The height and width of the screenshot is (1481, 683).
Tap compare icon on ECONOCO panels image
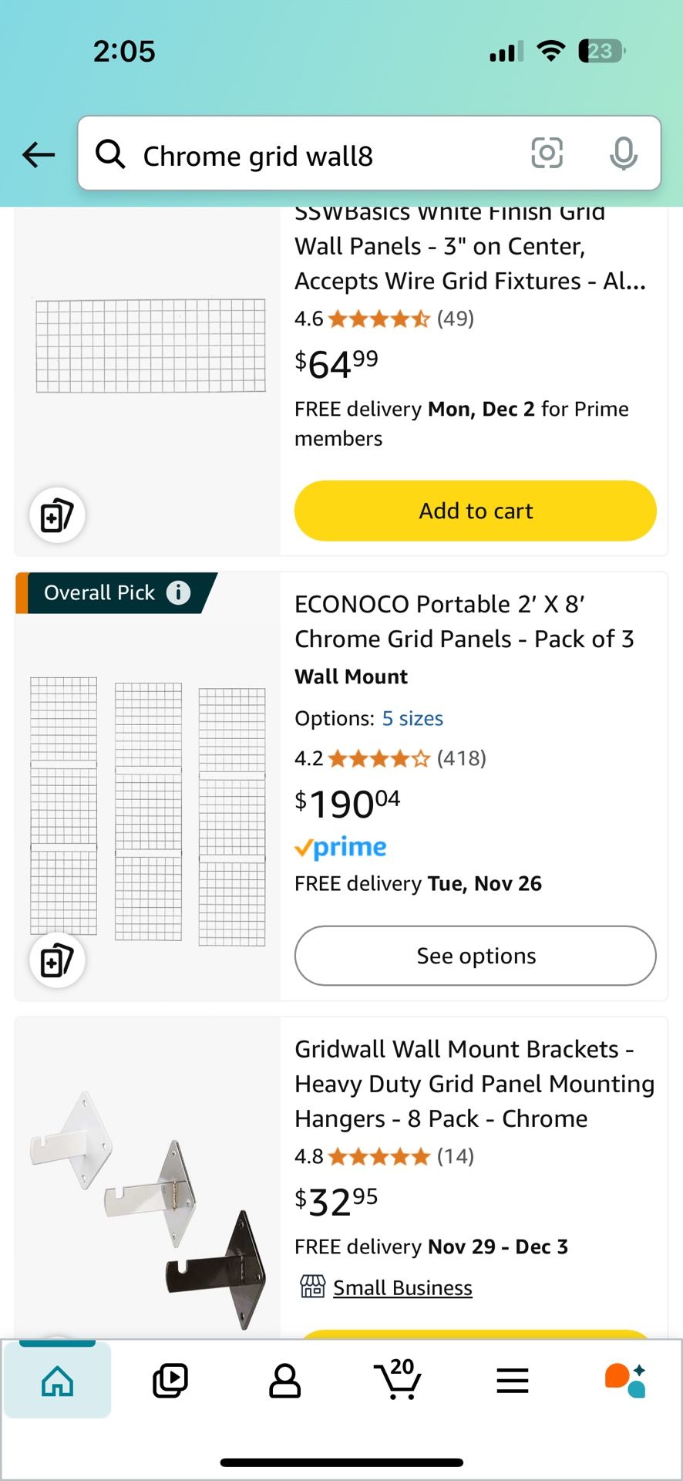(57, 960)
